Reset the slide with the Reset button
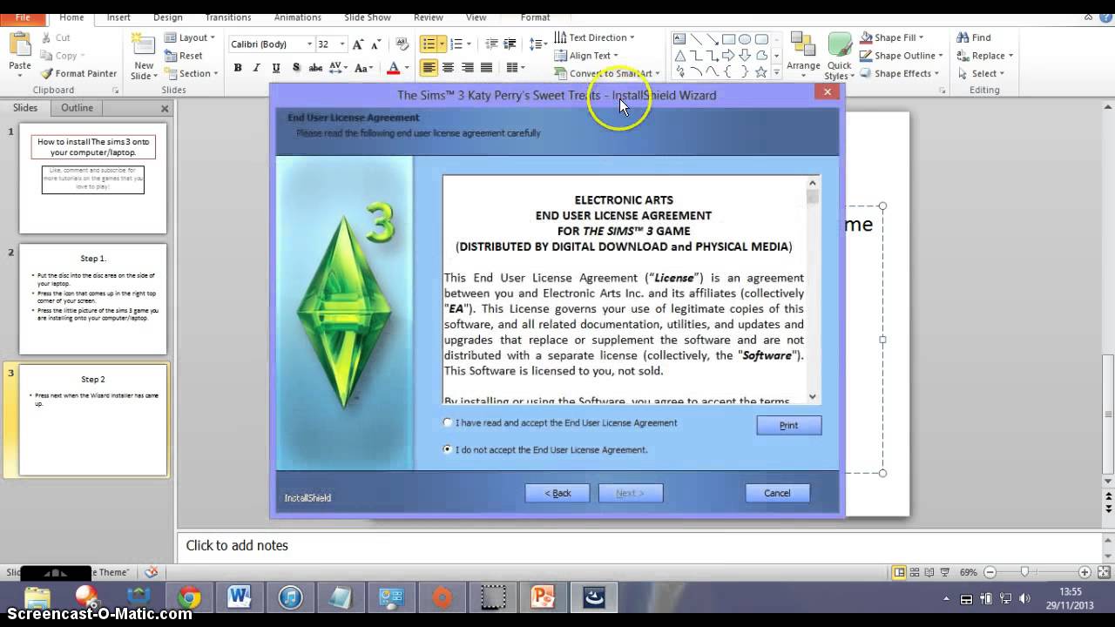The width and height of the screenshot is (1115, 627). coord(184,56)
